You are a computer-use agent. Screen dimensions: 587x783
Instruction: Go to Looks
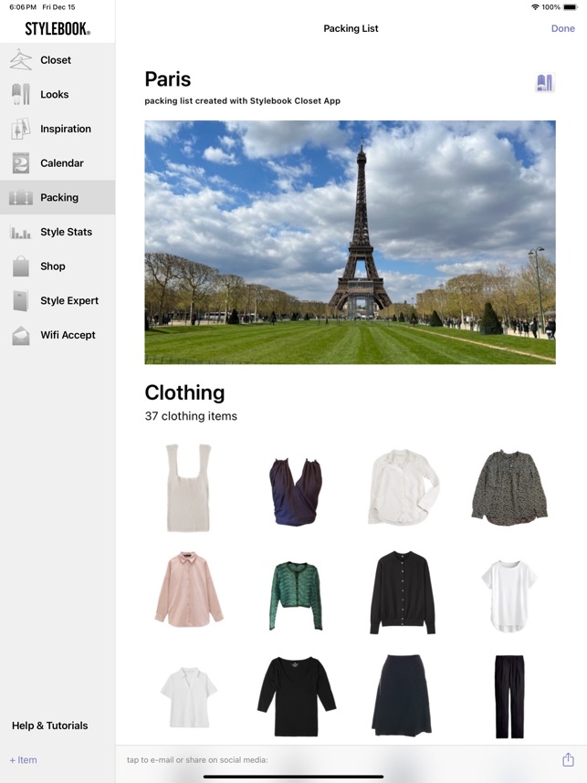tap(58, 94)
